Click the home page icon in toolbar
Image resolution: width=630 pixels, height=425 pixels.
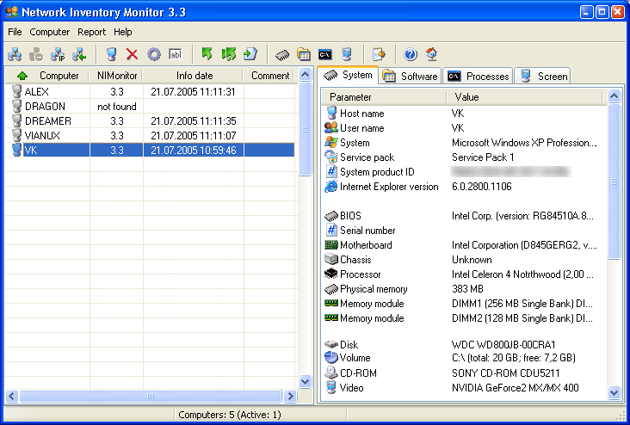pos(432,54)
